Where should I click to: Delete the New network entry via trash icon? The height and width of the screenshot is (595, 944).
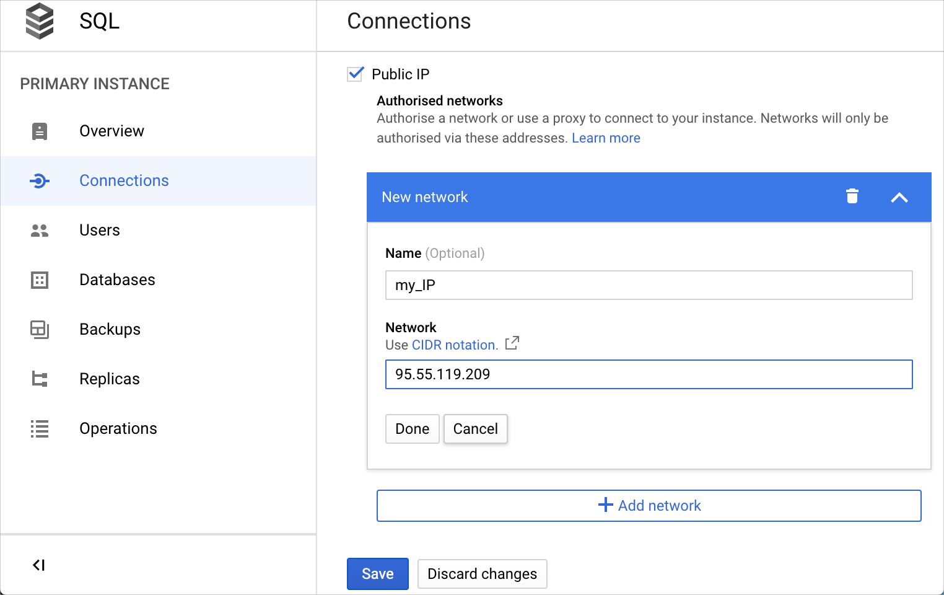click(x=852, y=196)
